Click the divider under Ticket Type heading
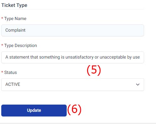The image size is (156, 124). (73, 9)
